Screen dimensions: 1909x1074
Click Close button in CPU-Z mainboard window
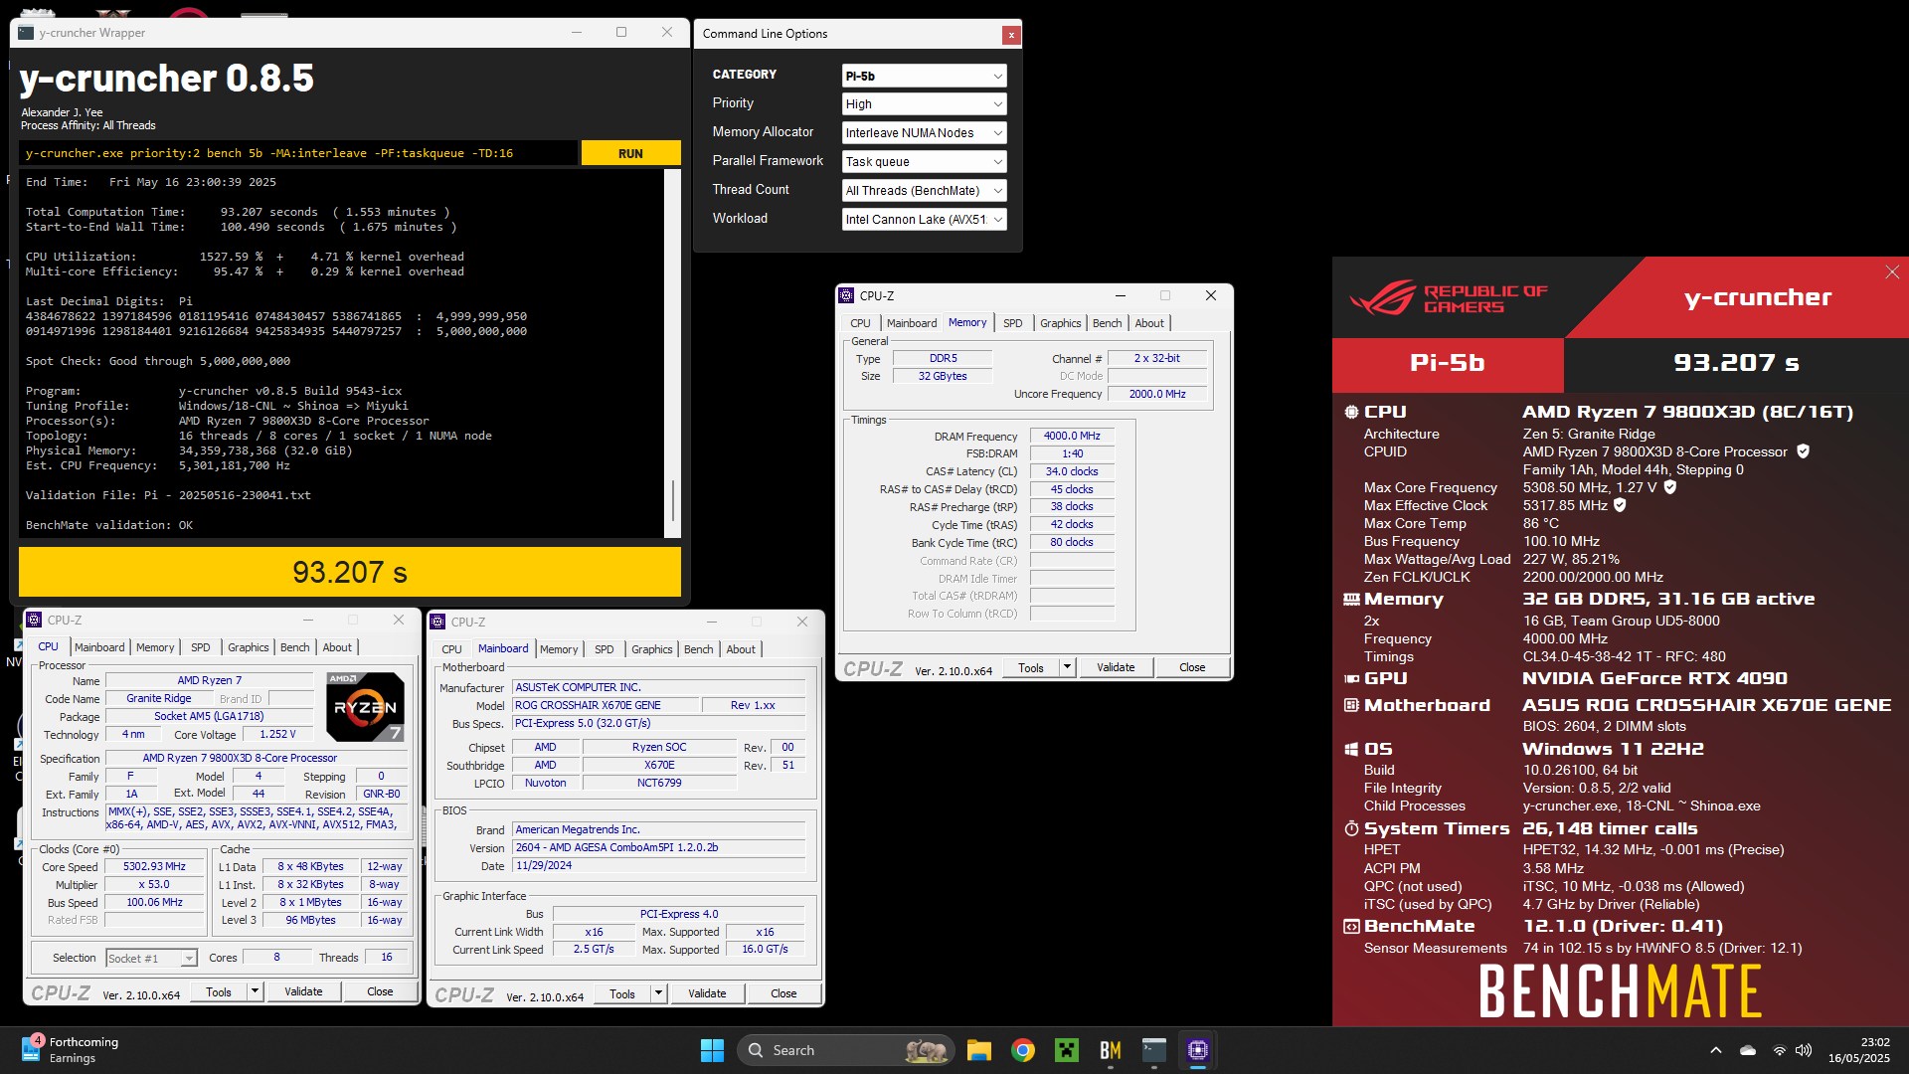coord(783,993)
